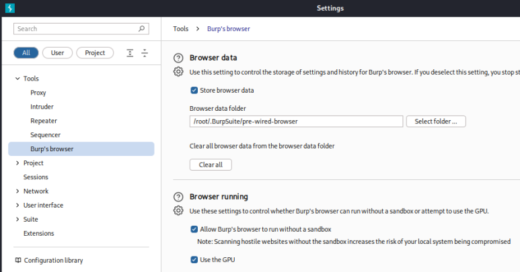This screenshot has height=272, width=520.
Task: Open Sequencer settings
Action: 46,135
